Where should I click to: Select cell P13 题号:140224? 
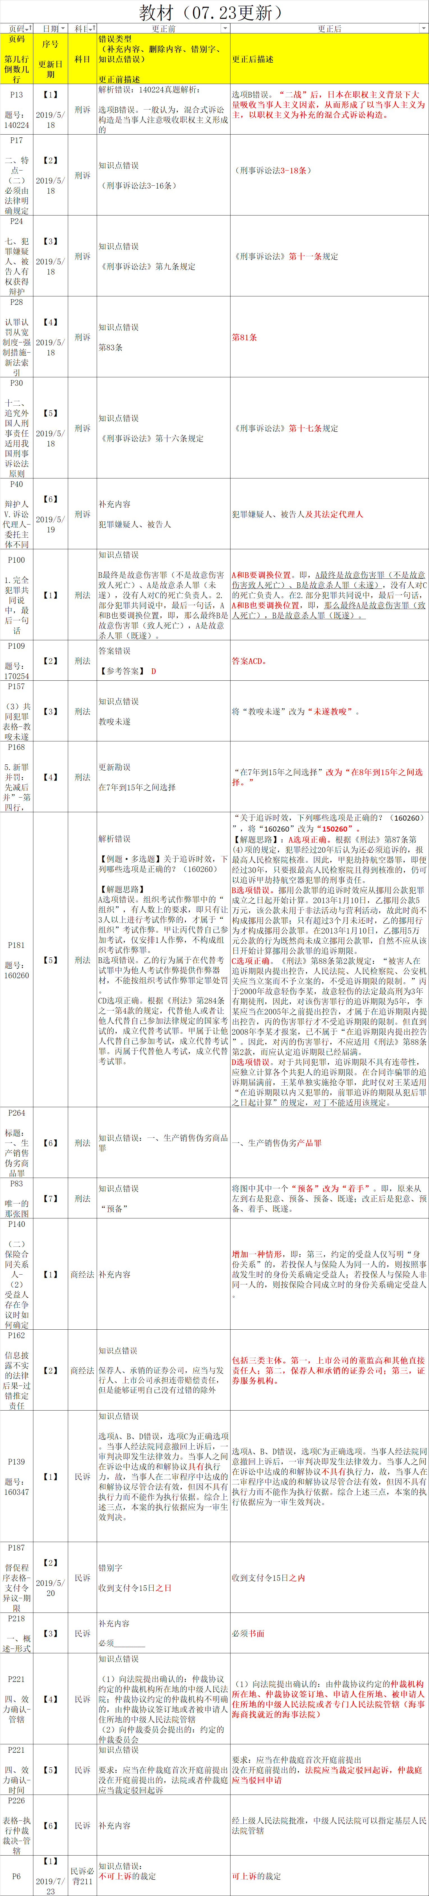point(17,110)
